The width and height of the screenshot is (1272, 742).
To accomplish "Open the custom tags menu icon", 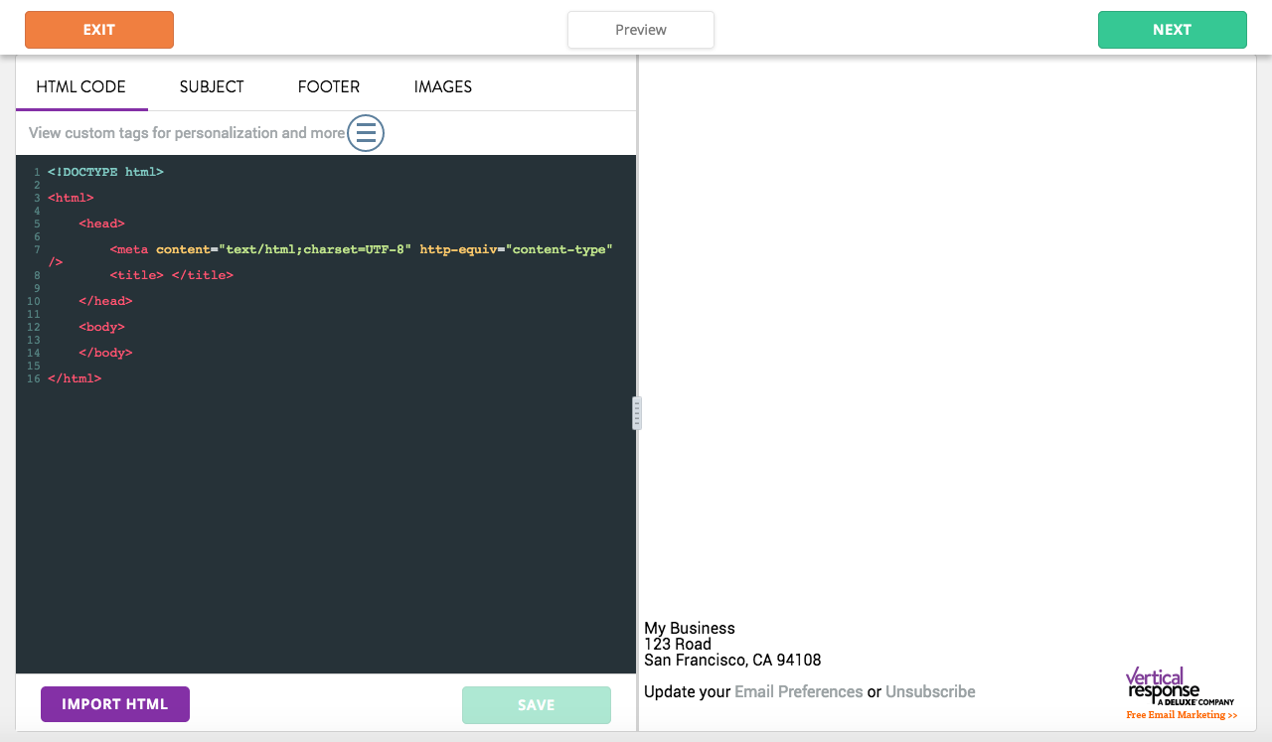I will tap(366, 132).
